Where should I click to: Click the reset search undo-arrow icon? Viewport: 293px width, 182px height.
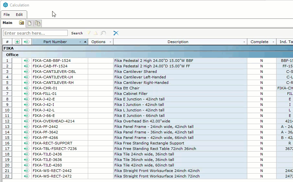pyautogui.click(x=103, y=33)
